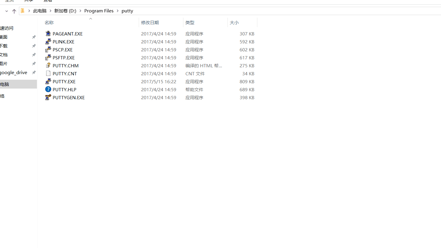Select file name PUTTY.CNT

point(65,74)
